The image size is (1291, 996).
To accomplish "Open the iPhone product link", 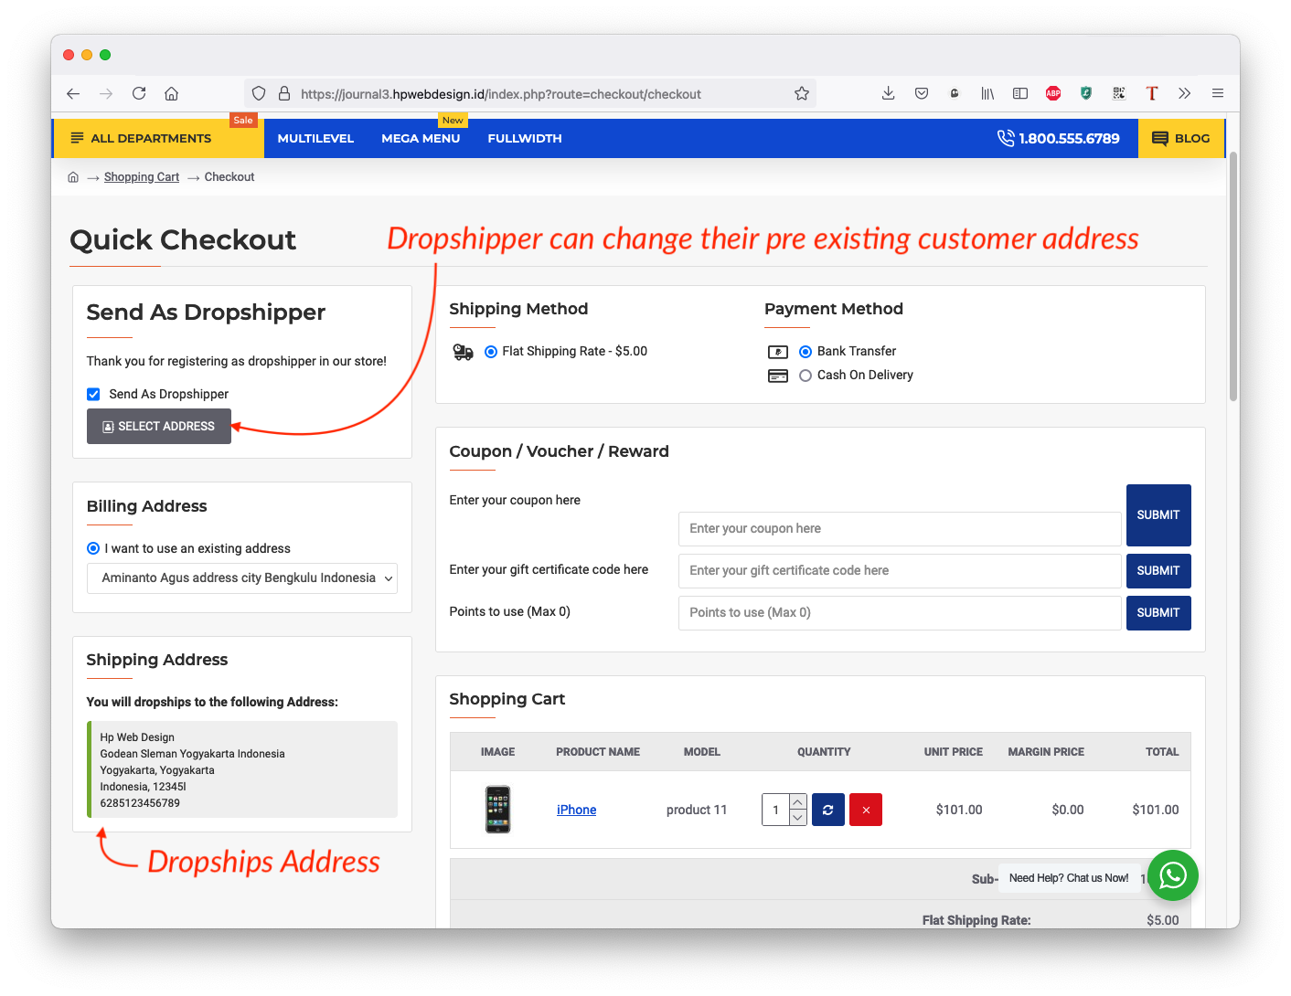I will pyautogui.click(x=577, y=810).
